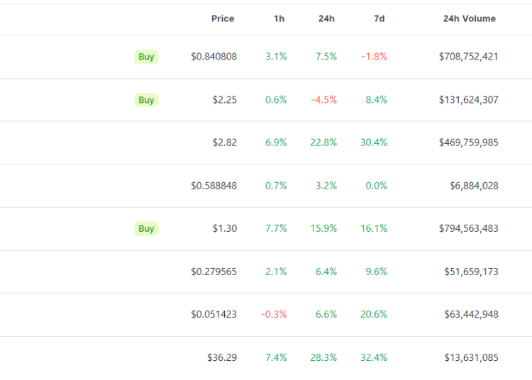The width and height of the screenshot is (532, 380).
Task: Select the $0.588848 price cell
Action: click(x=214, y=186)
